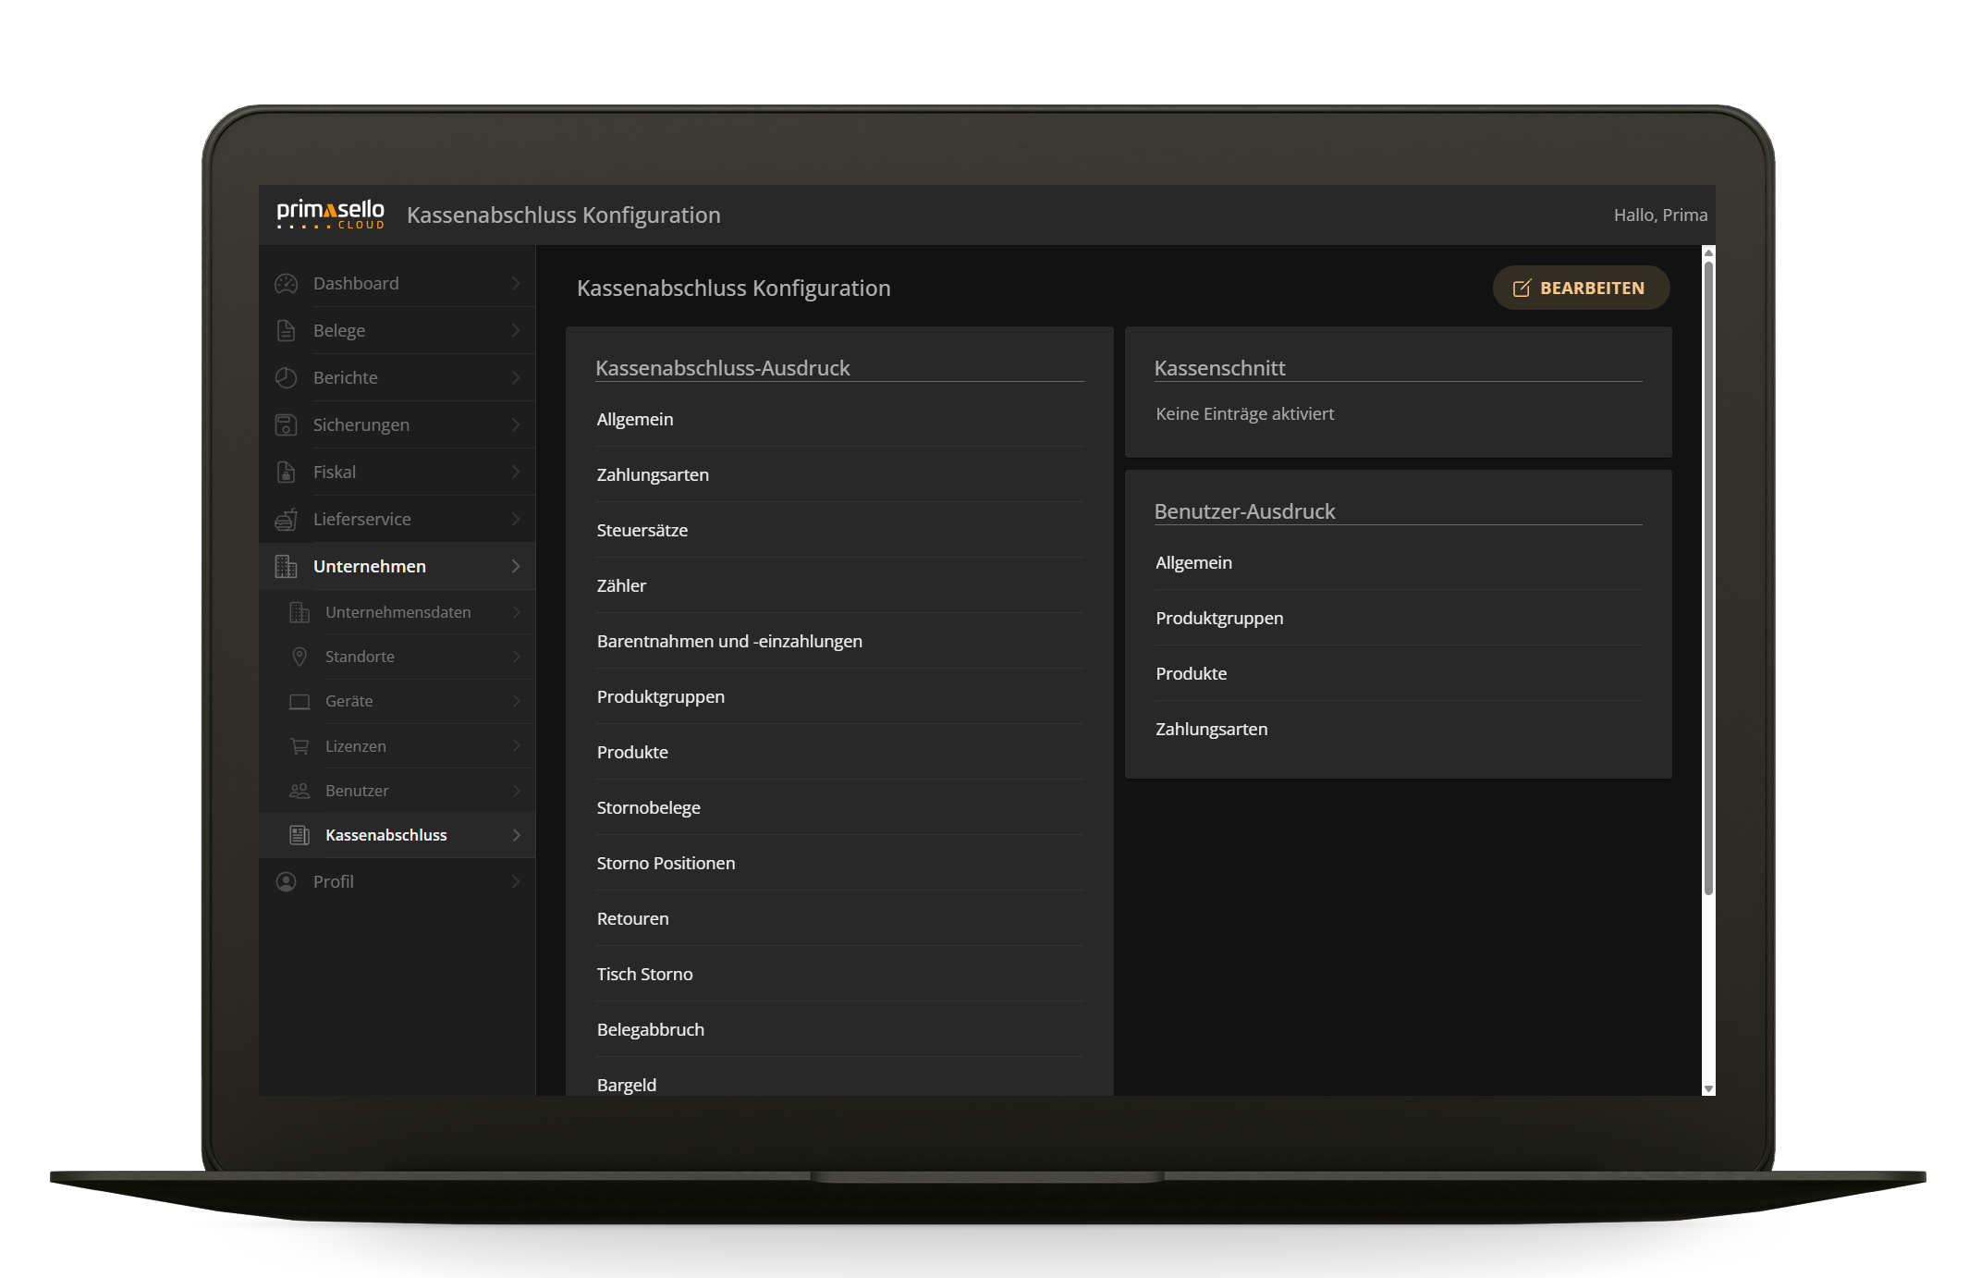Expand the Kassenabschluss chevron
1981x1278 pixels.
click(518, 834)
